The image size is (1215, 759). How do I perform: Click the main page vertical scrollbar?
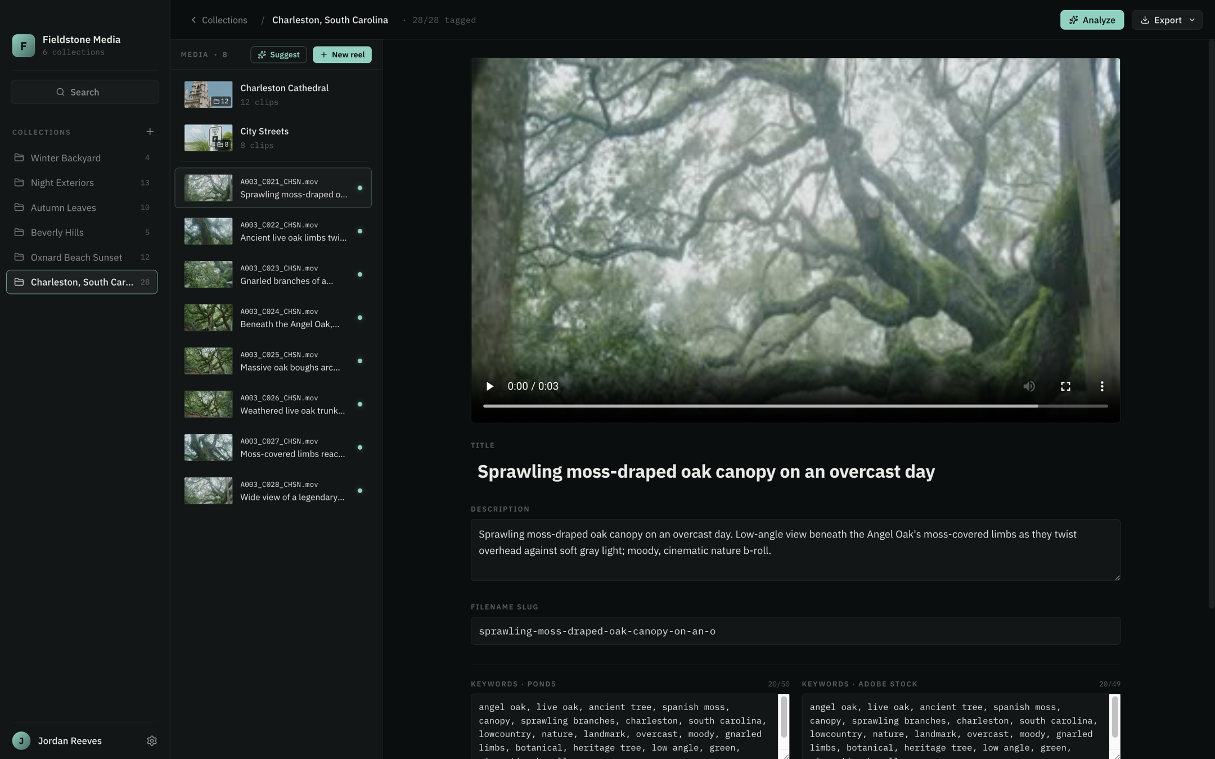(1212, 324)
